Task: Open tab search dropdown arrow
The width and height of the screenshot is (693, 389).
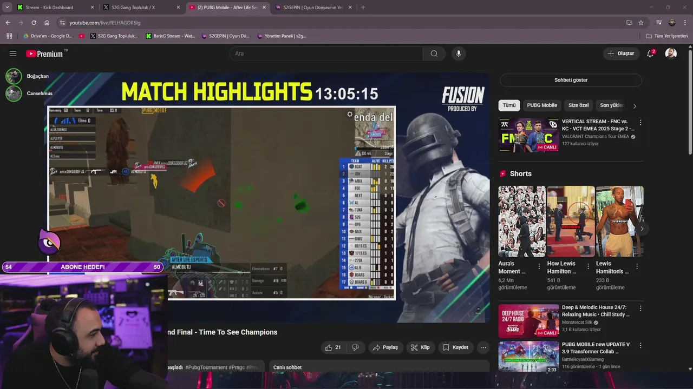Action: (x=7, y=8)
